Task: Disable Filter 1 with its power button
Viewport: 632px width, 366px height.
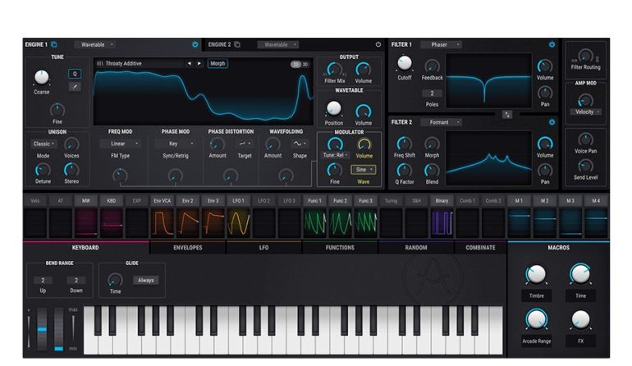Action: [552, 44]
